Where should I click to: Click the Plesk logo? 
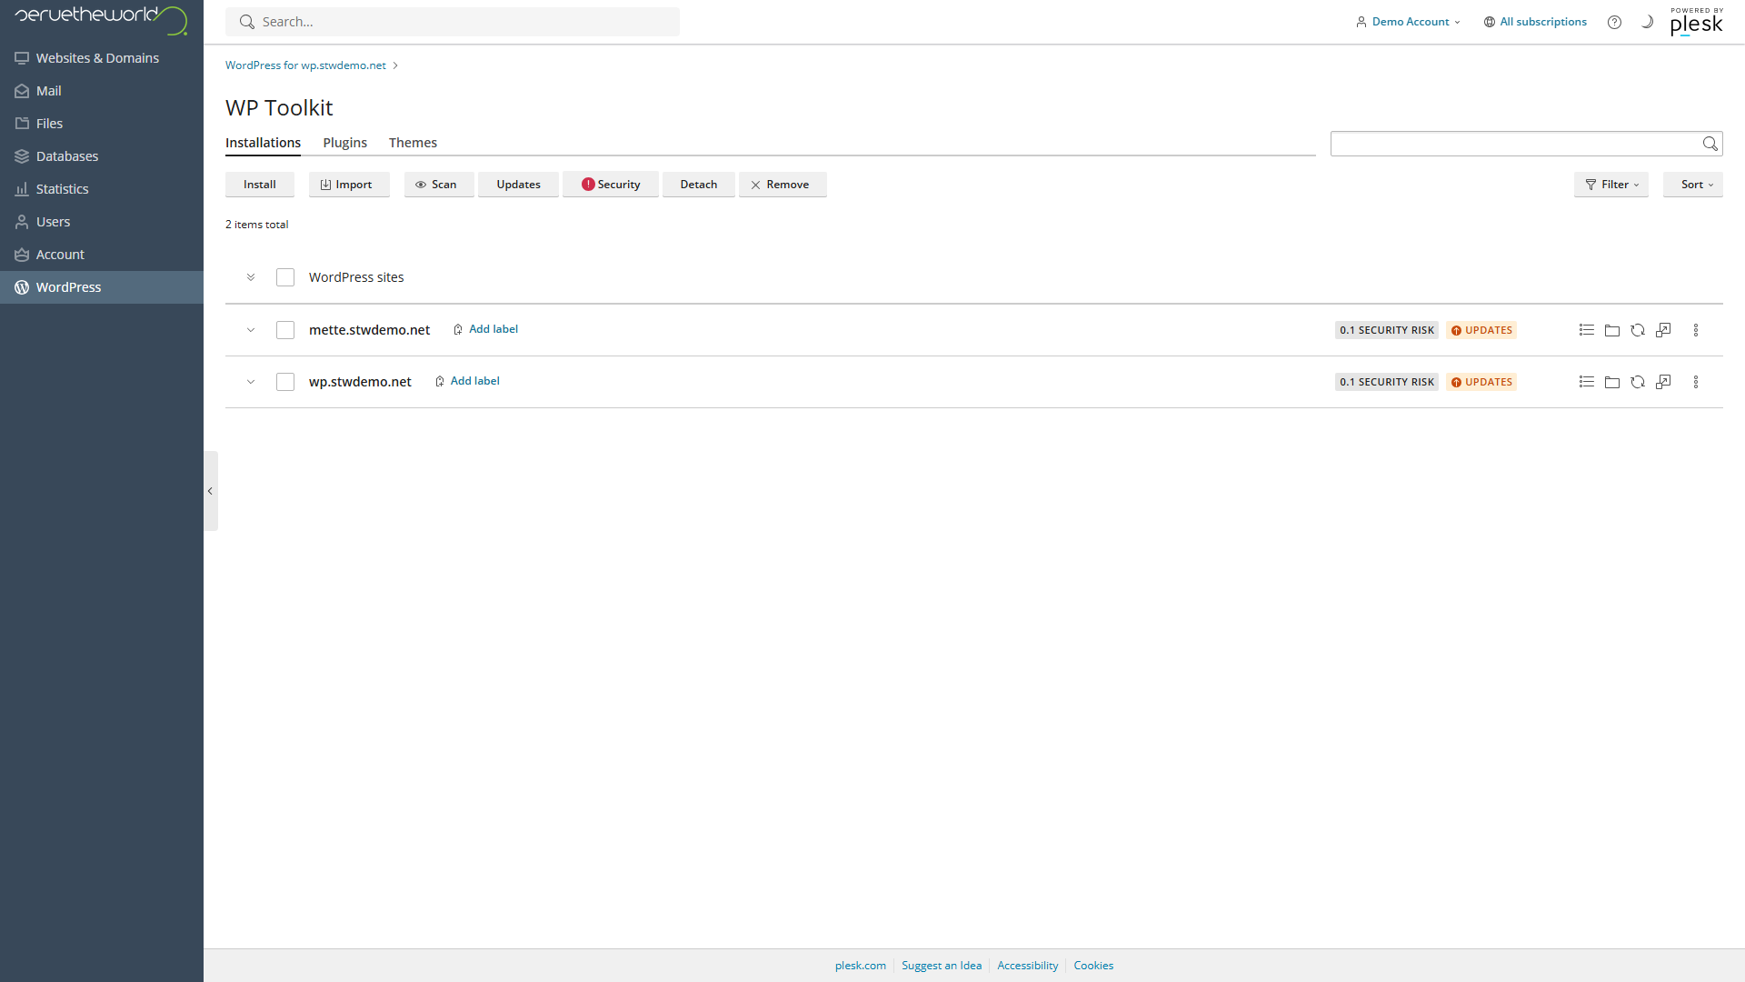pos(1696,21)
